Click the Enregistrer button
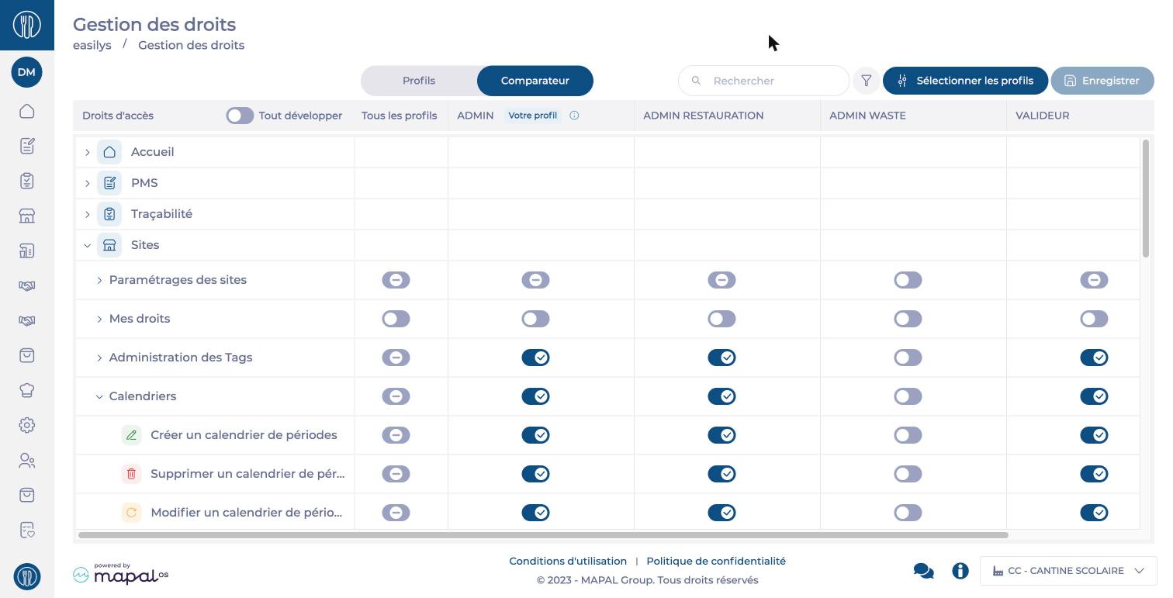 pyautogui.click(x=1102, y=81)
